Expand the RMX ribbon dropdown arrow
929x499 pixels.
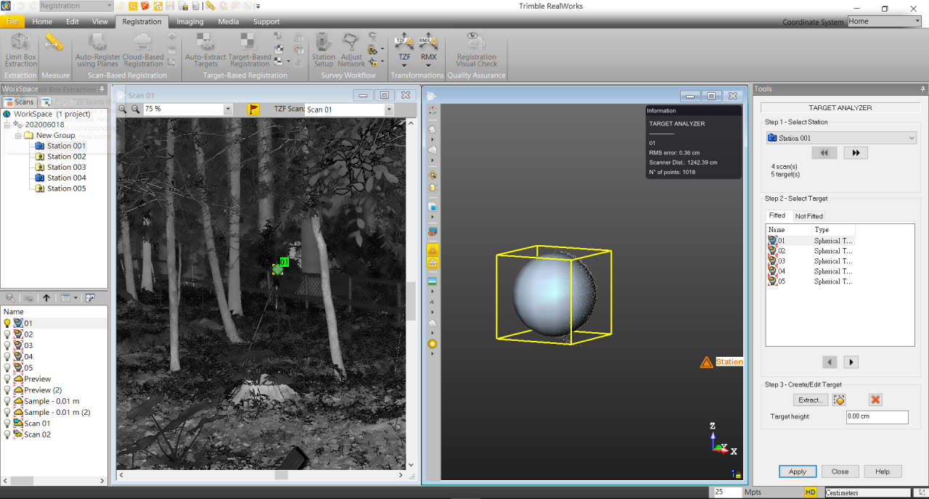428,65
